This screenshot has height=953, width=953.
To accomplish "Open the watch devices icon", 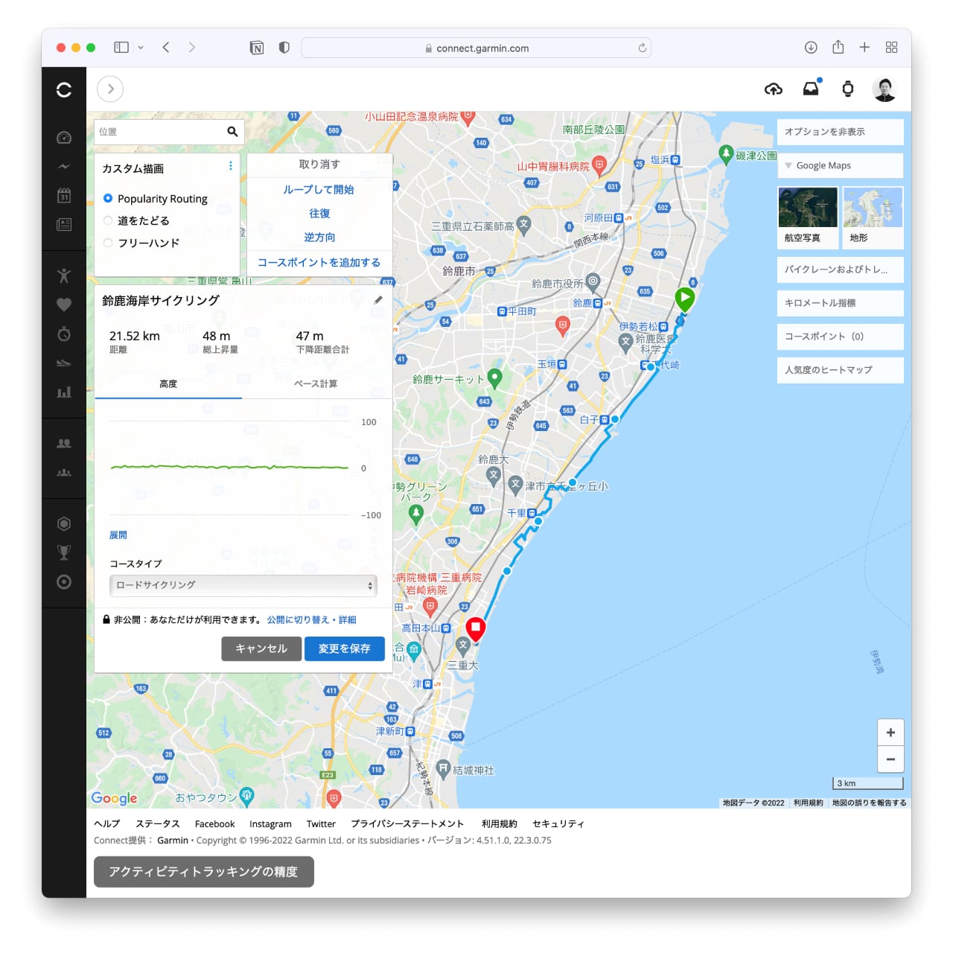I will pyautogui.click(x=847, y=89).
